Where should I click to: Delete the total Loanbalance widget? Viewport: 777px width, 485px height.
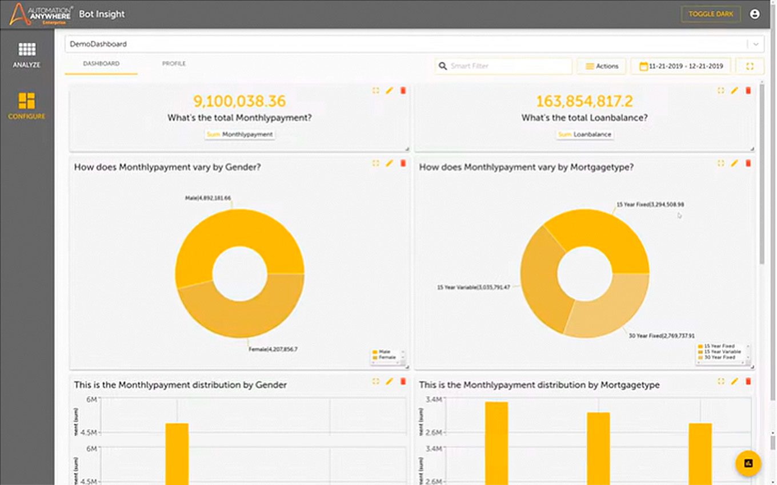pyautogui.click(x=748, y=91)
